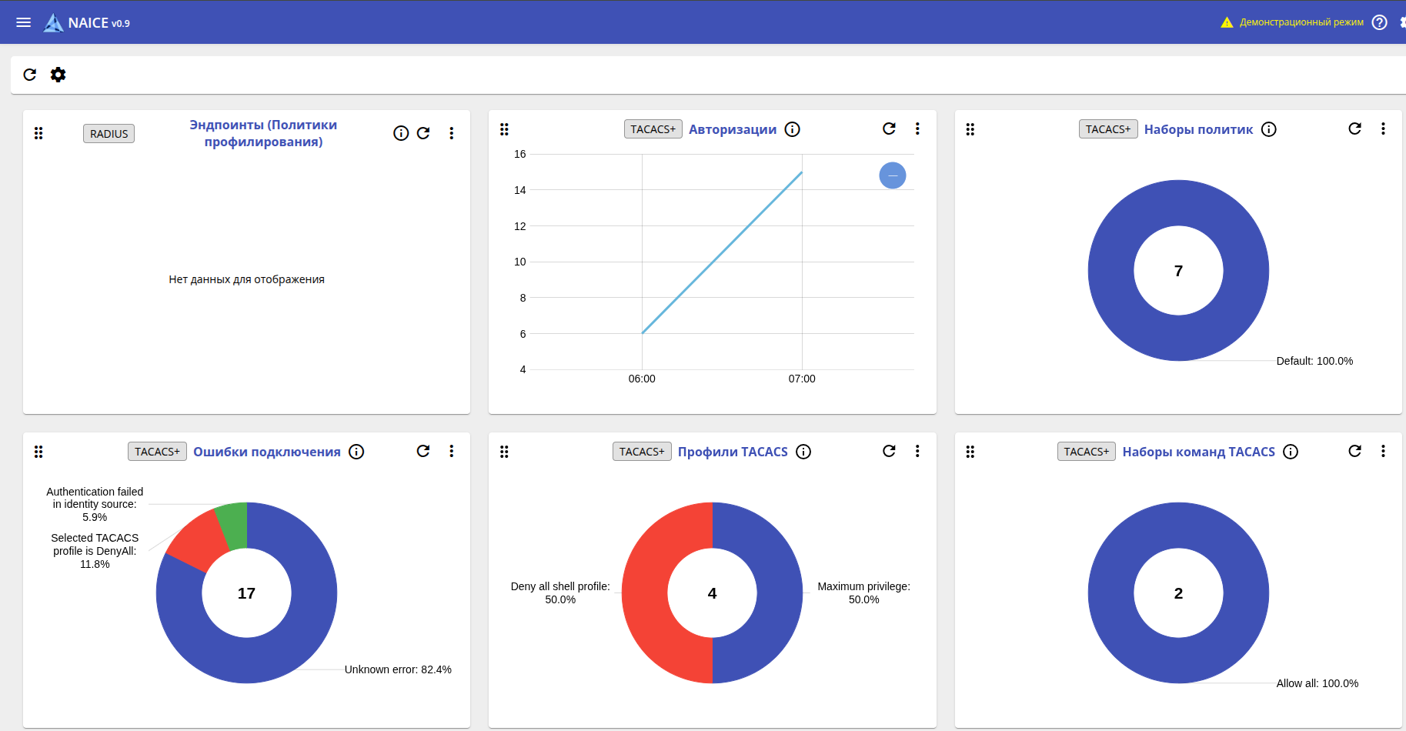Refresh the Наборы политик widget
Image resolution: width=1406 pixels, height=731 pixels.
point(1355,129)
